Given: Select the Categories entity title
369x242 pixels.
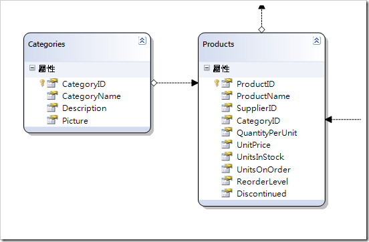Looking at the screenshot, I should [46, 44].
